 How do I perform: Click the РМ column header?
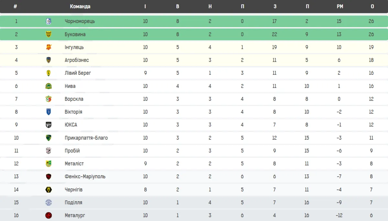pos(339,6)
